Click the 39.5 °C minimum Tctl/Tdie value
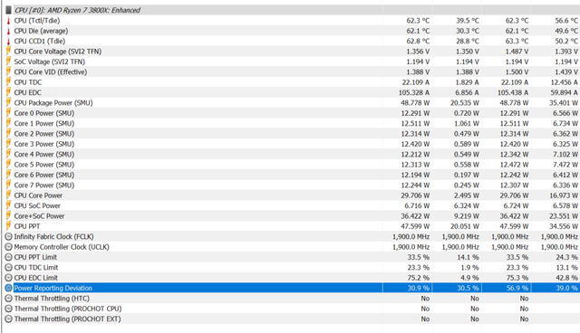 [468, 21]
